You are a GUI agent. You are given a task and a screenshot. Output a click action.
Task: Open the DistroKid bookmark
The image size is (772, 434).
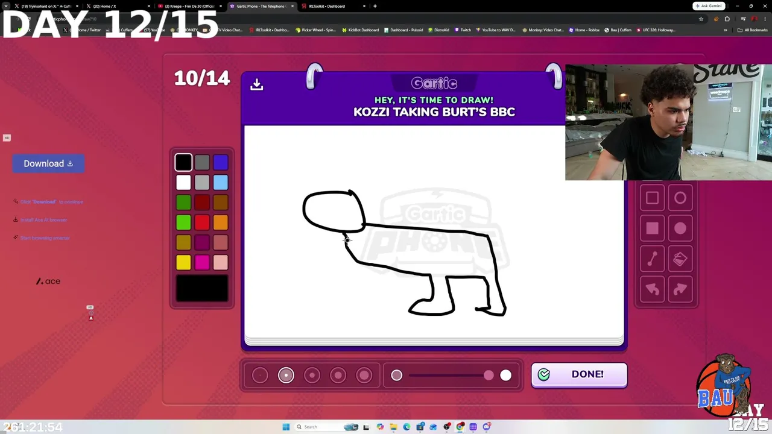pos(438,30)
